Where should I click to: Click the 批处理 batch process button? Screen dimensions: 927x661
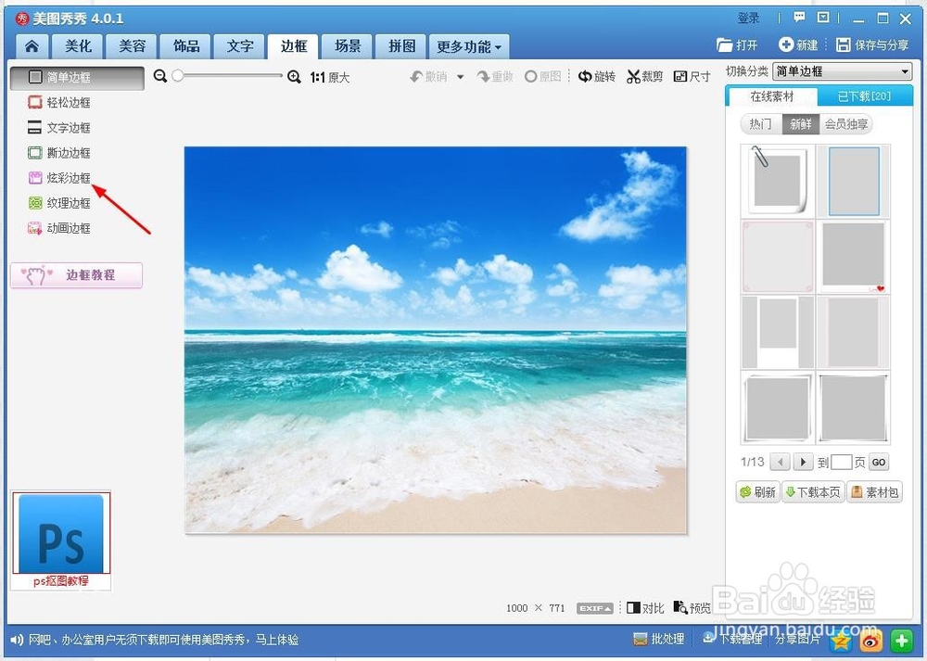tap(658, 639)
